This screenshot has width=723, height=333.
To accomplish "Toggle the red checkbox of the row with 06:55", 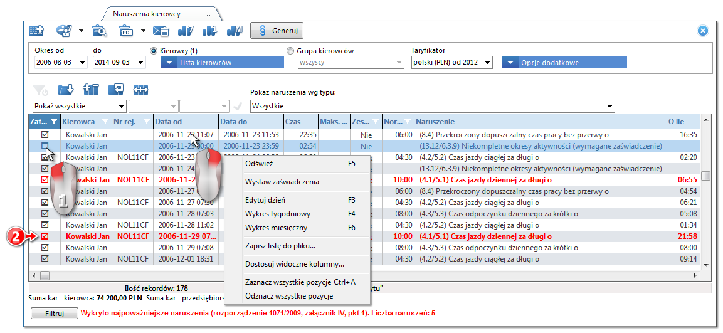I will 45,179.
